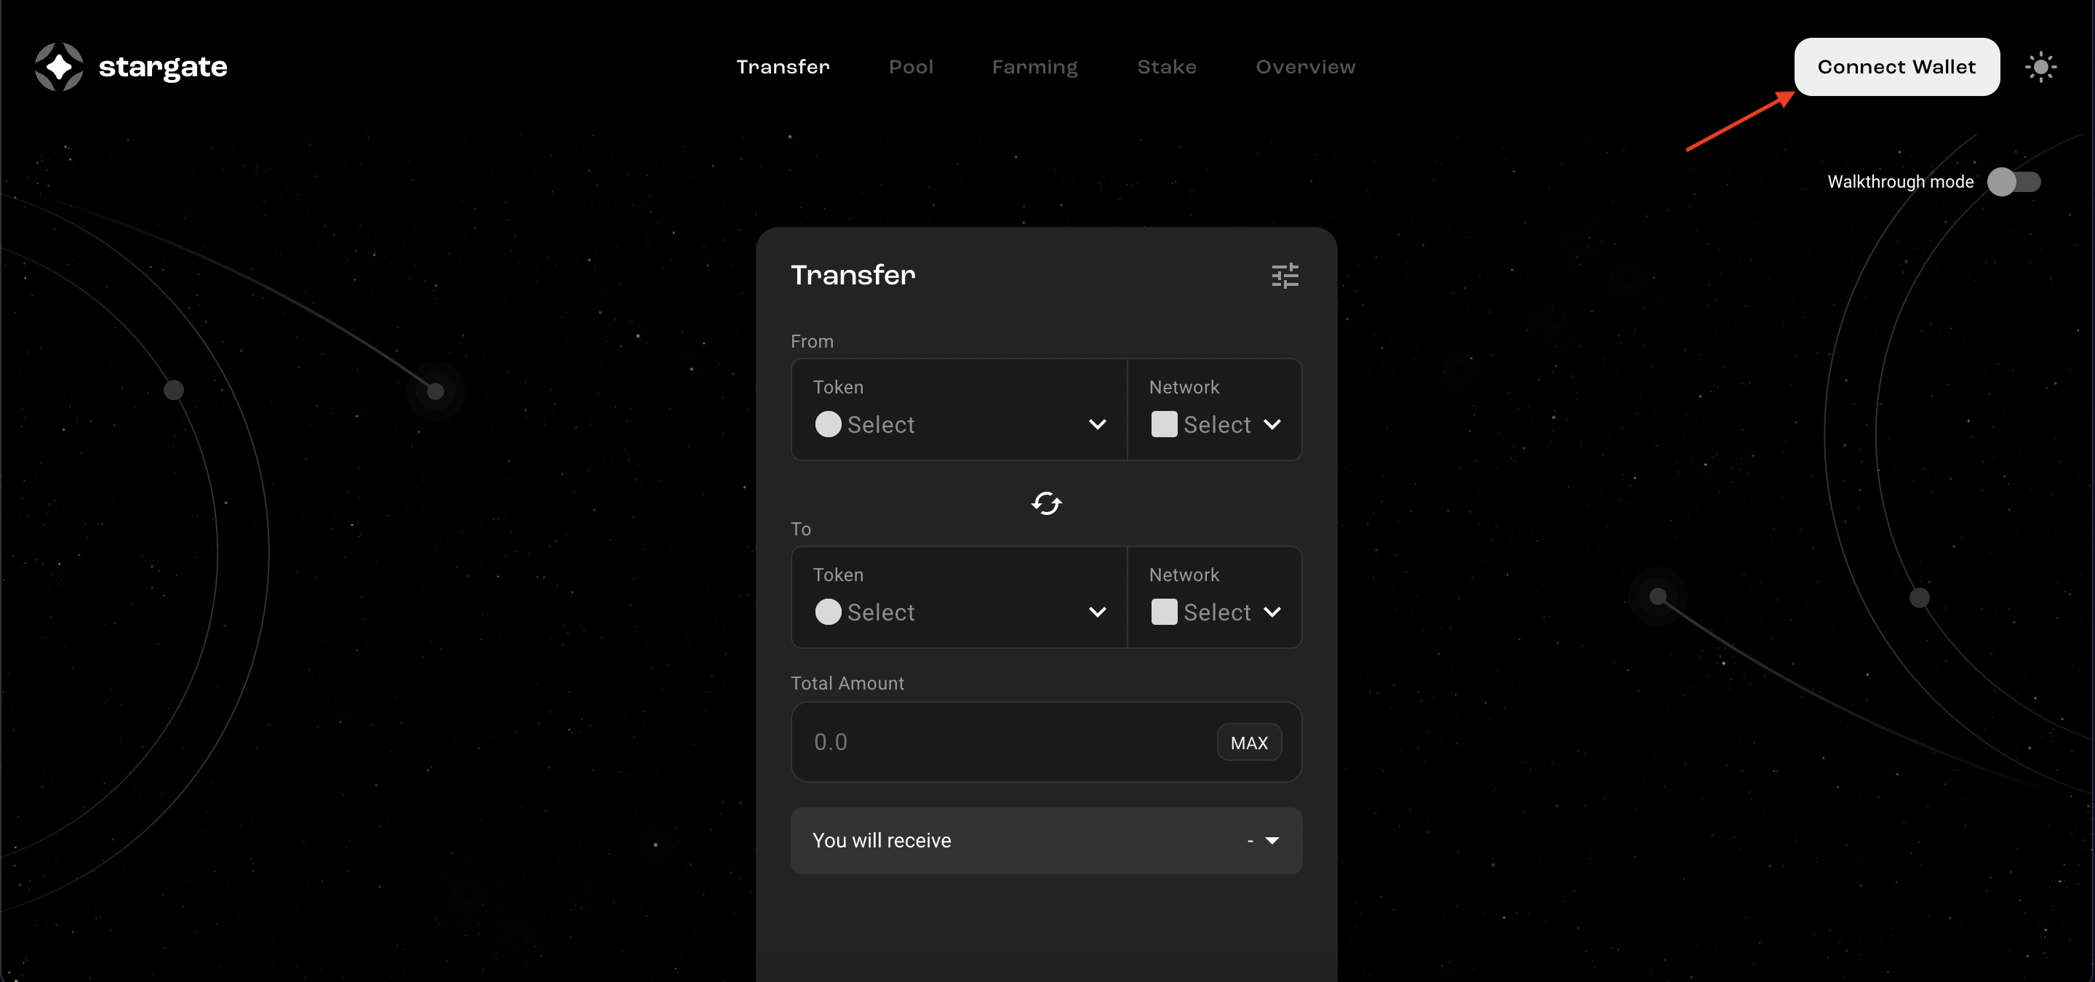Click the From Token selector circle icon

(x=826, y=425)
